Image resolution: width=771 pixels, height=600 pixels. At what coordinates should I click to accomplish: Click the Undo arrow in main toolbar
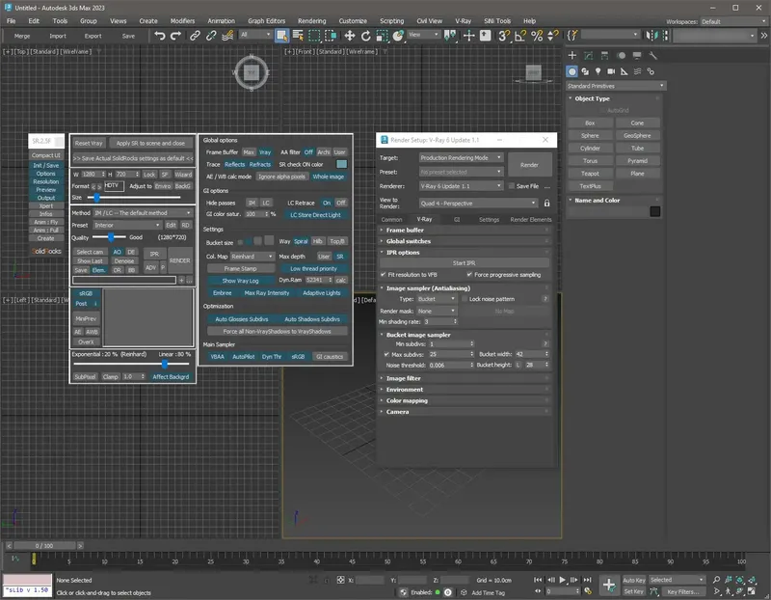(160, 36)
